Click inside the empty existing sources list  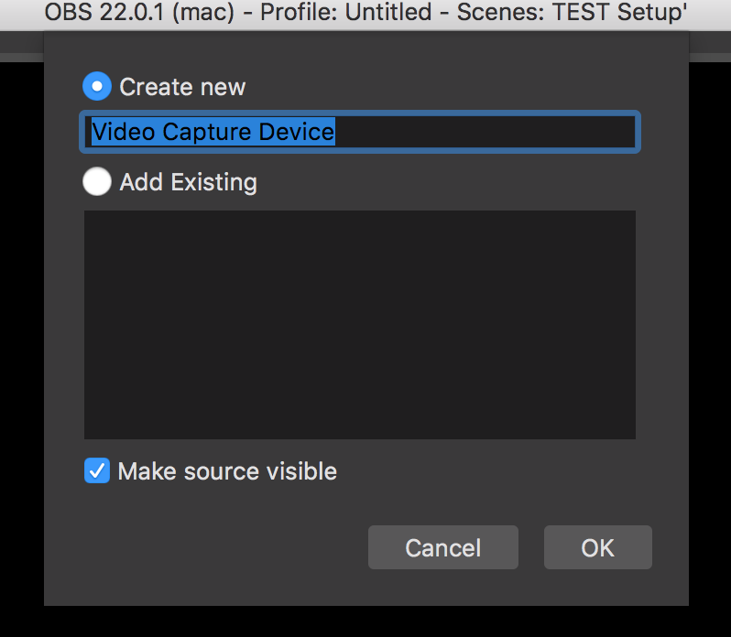(360, 325)
